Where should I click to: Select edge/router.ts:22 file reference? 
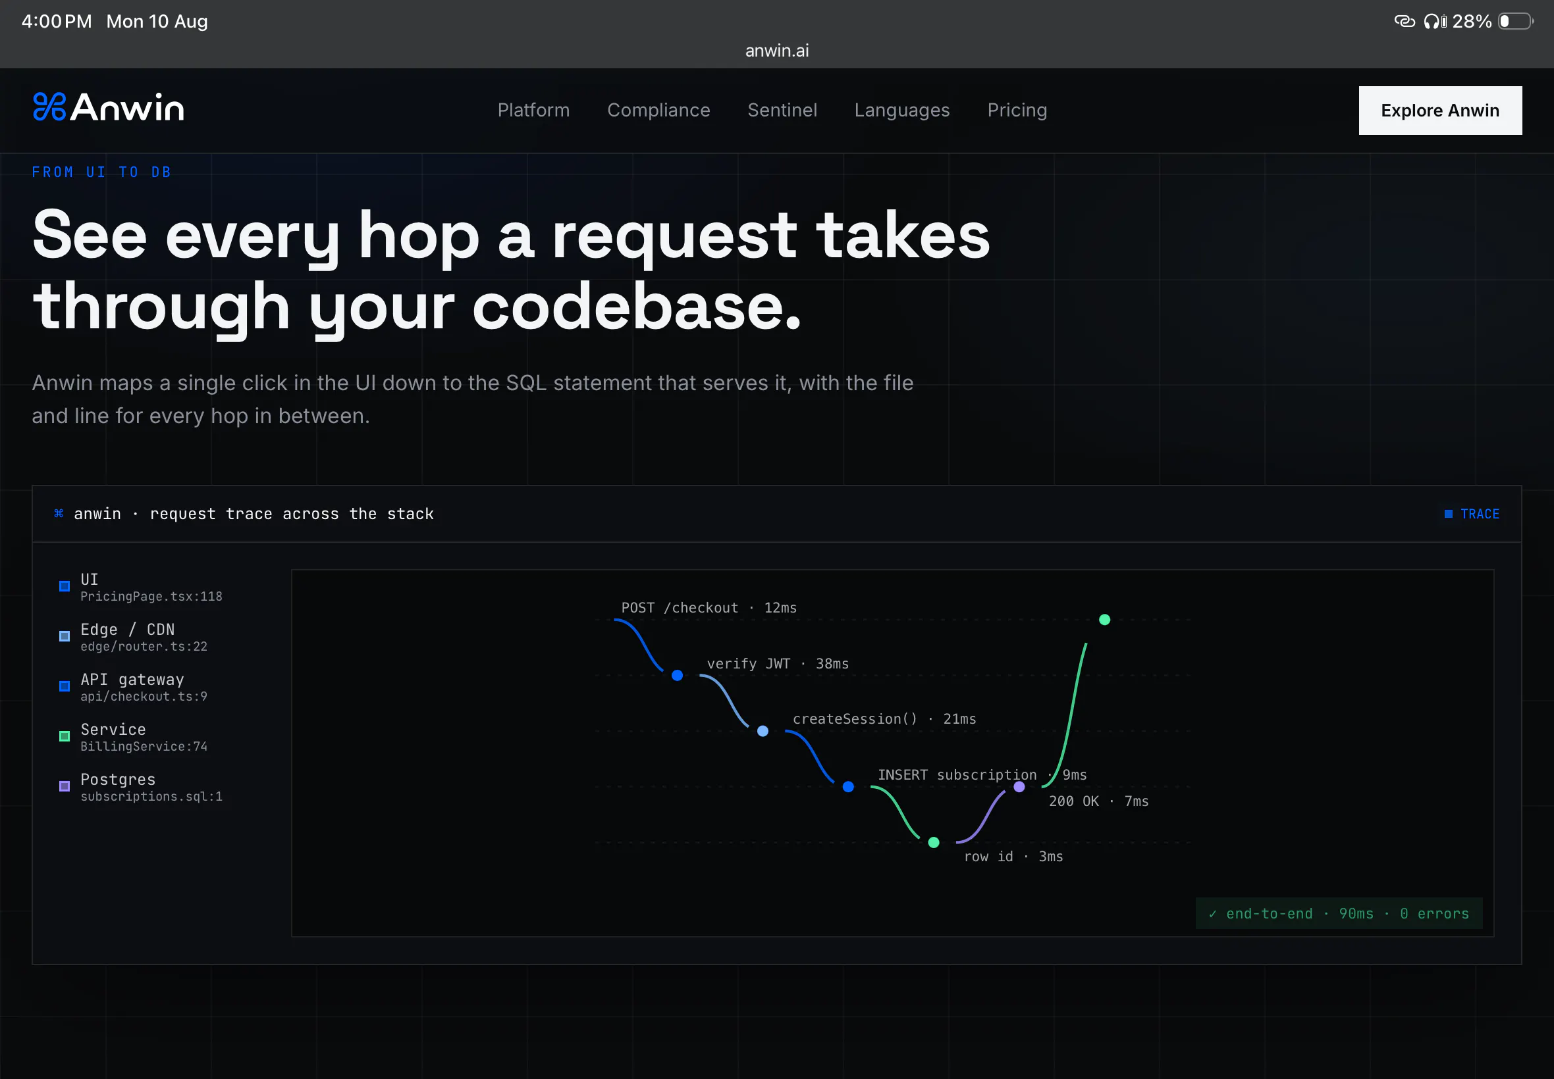(x=144, y=646)
